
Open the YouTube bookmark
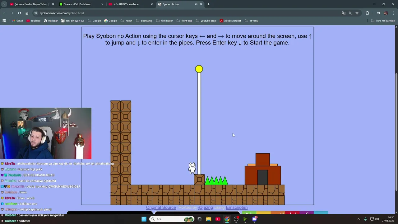33,21
